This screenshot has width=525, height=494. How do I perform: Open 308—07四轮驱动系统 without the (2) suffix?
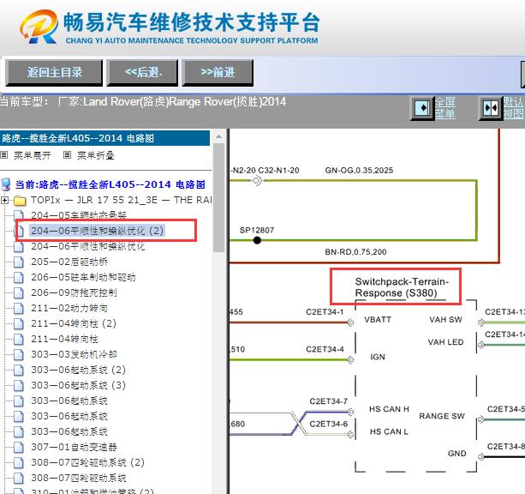(79, 478)
